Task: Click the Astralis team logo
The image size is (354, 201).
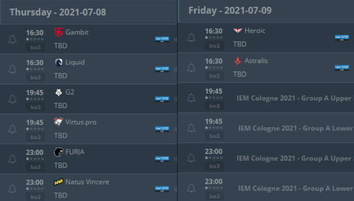Action: pyautogui.click(x=237, y=61)
